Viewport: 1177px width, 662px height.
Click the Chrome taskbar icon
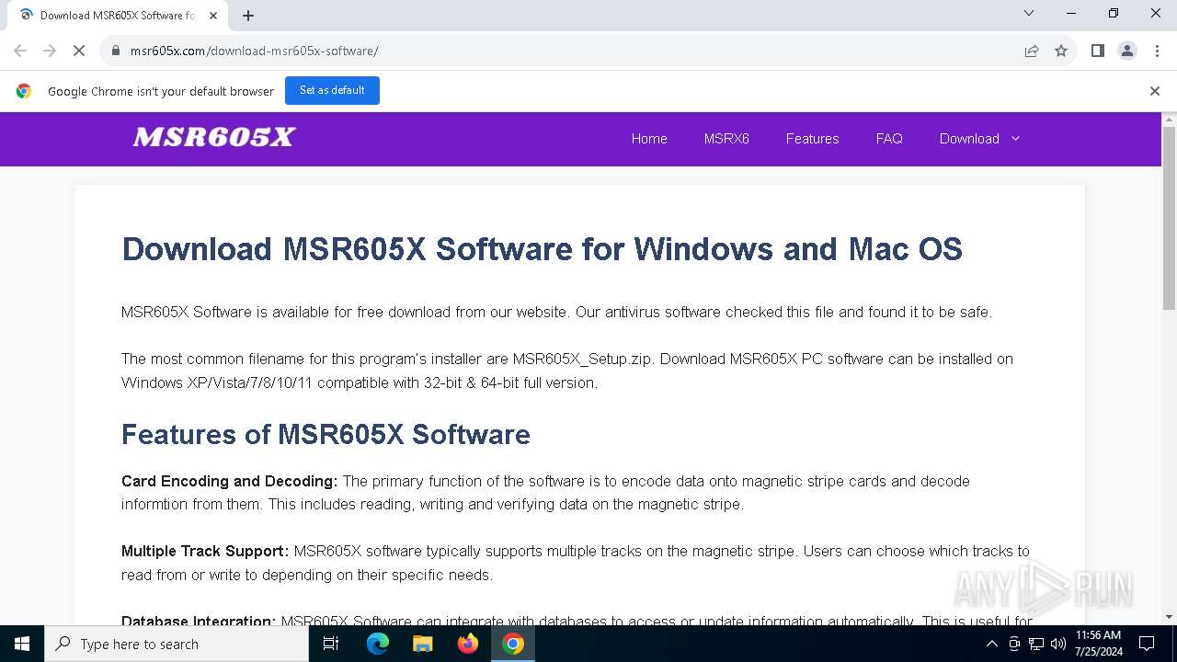click(x=513, y=644)
